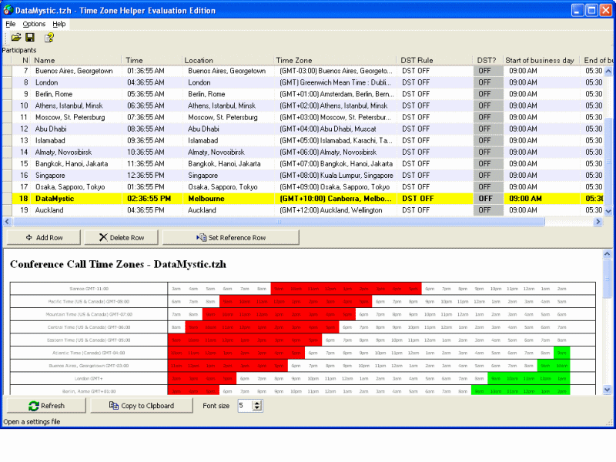Screen dimensions: 616x462
Task: Decrease Font size with the down stepper
Action: pos(257,408)
